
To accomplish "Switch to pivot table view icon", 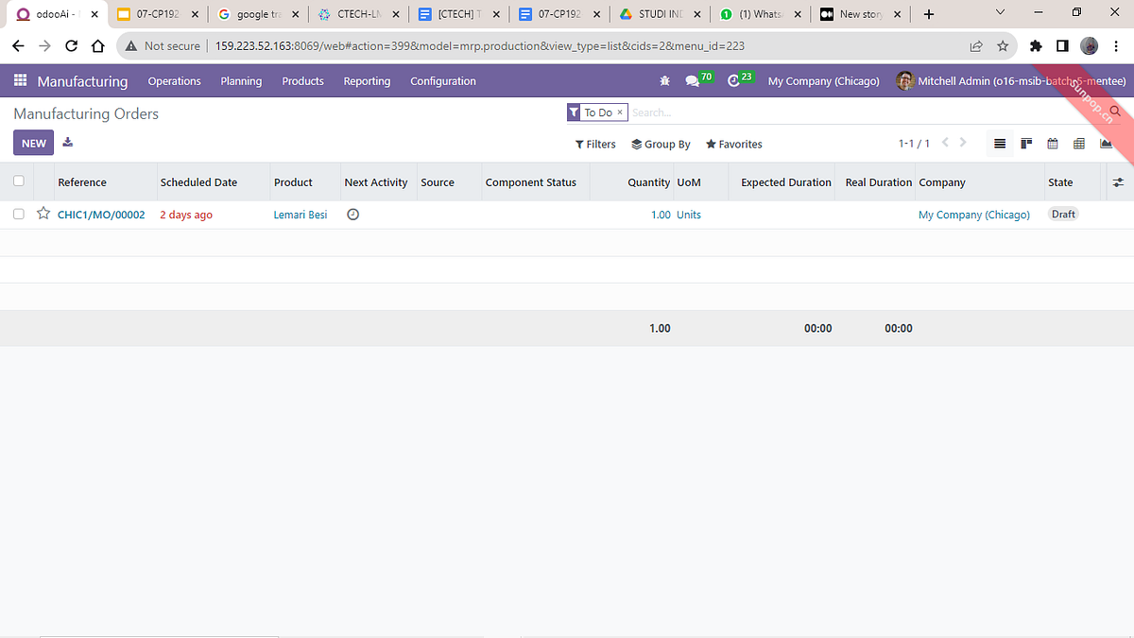I will pos(1079,144).
